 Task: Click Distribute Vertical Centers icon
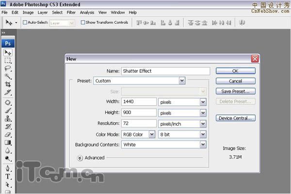pos(197,23)
